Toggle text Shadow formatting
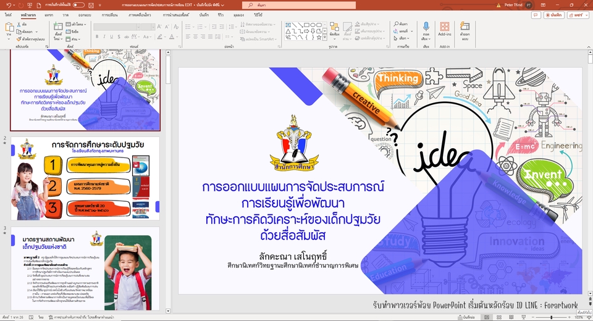593x321 pixels. [x=119, y=36]
